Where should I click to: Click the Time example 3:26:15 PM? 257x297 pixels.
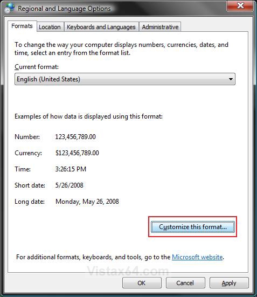point(71,169)
